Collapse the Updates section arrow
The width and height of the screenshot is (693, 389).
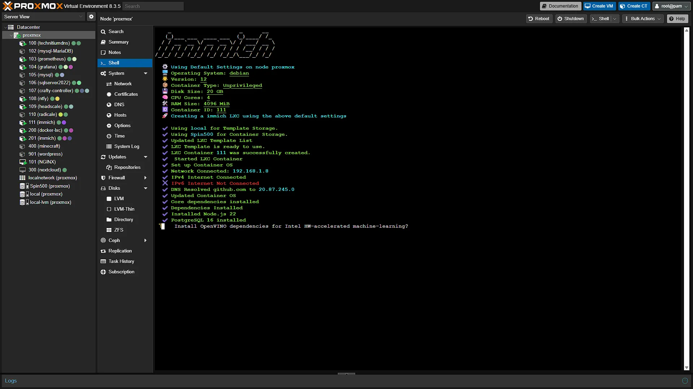(x=146, y=157)
